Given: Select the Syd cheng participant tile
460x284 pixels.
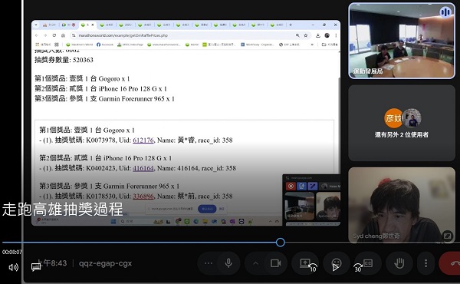Looking at the screenshot, I should tap(402, 205).
